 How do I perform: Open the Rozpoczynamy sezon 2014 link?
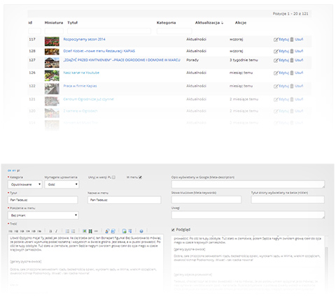point(84,39)
